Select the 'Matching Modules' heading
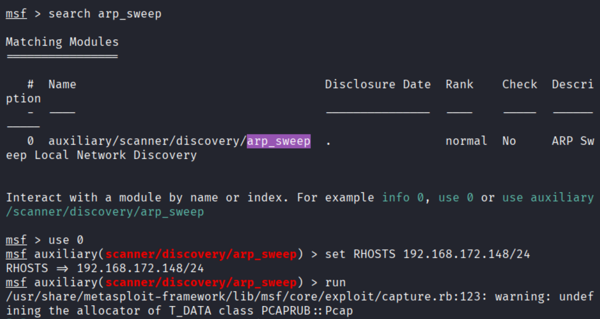Image resolution: width=600 pixels, height=319 pixels. click(62, 42)
